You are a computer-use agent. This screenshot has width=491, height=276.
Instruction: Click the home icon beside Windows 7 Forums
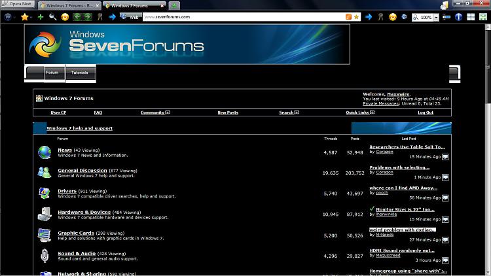click(39, 98)
